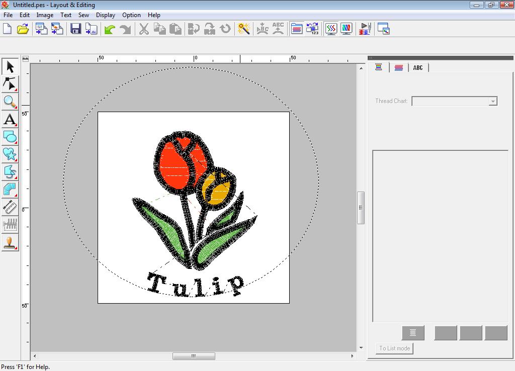Viewport: 515px width, 371px height.
Task: Launch the magic wand wizard icon
Action: (x=244, y=29)
